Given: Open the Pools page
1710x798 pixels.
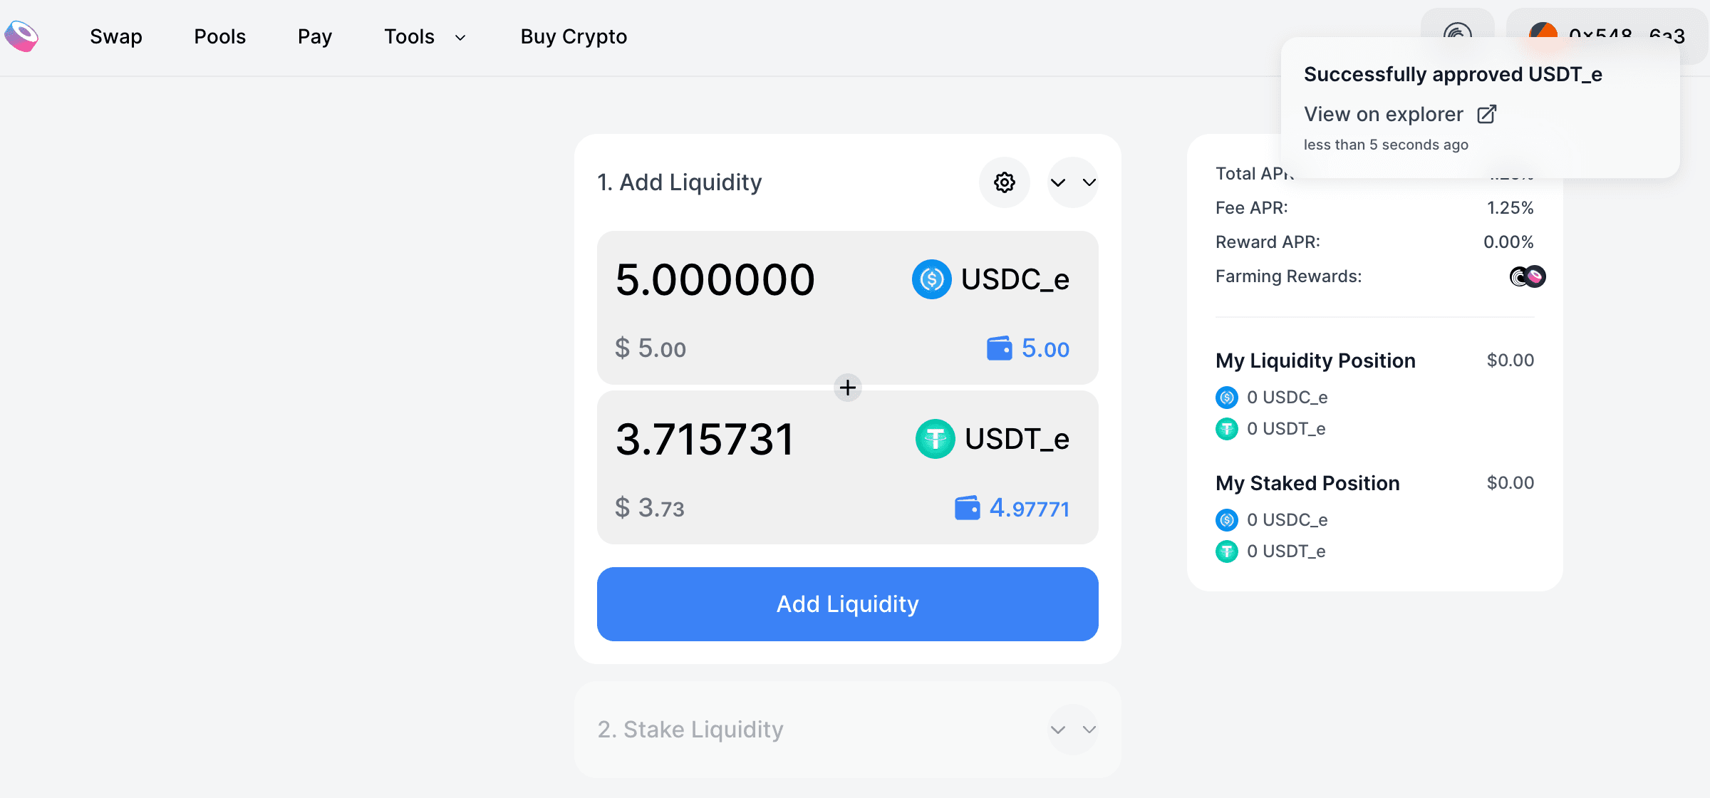Looking at the screenshot, I should point(219,36).
